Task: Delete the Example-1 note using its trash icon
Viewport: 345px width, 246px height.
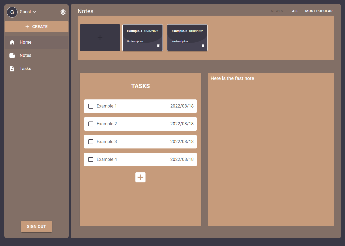Action: 158,45
